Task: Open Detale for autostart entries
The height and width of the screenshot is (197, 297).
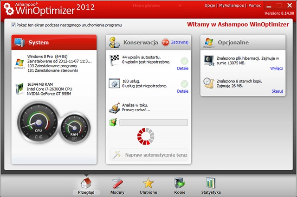Action: (x=182, y=68)
